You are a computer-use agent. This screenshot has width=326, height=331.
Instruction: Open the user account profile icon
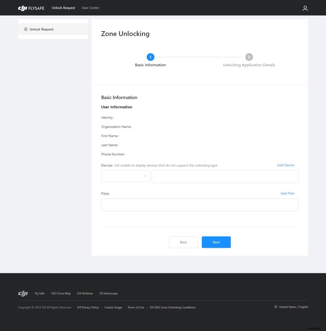tap(305, 8)
